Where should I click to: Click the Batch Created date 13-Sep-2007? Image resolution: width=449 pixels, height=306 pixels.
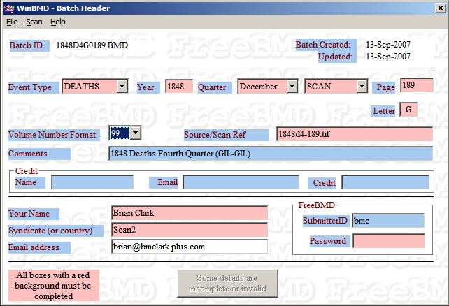[388, 45]
